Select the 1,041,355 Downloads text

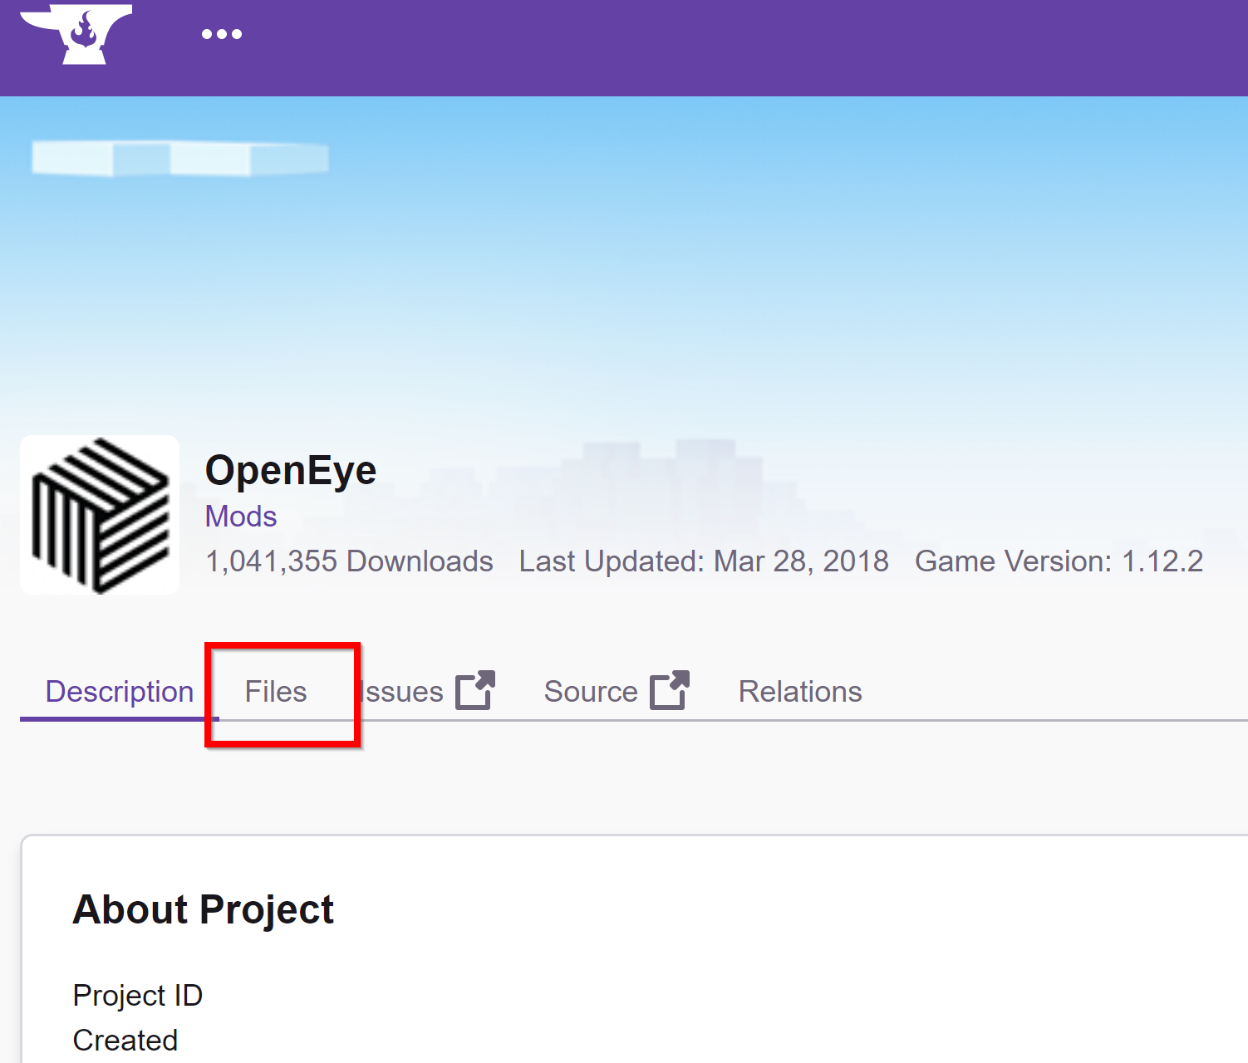click(349, 561)
